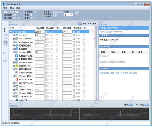Click the 电脑管家 shield icon

(17, 49)
